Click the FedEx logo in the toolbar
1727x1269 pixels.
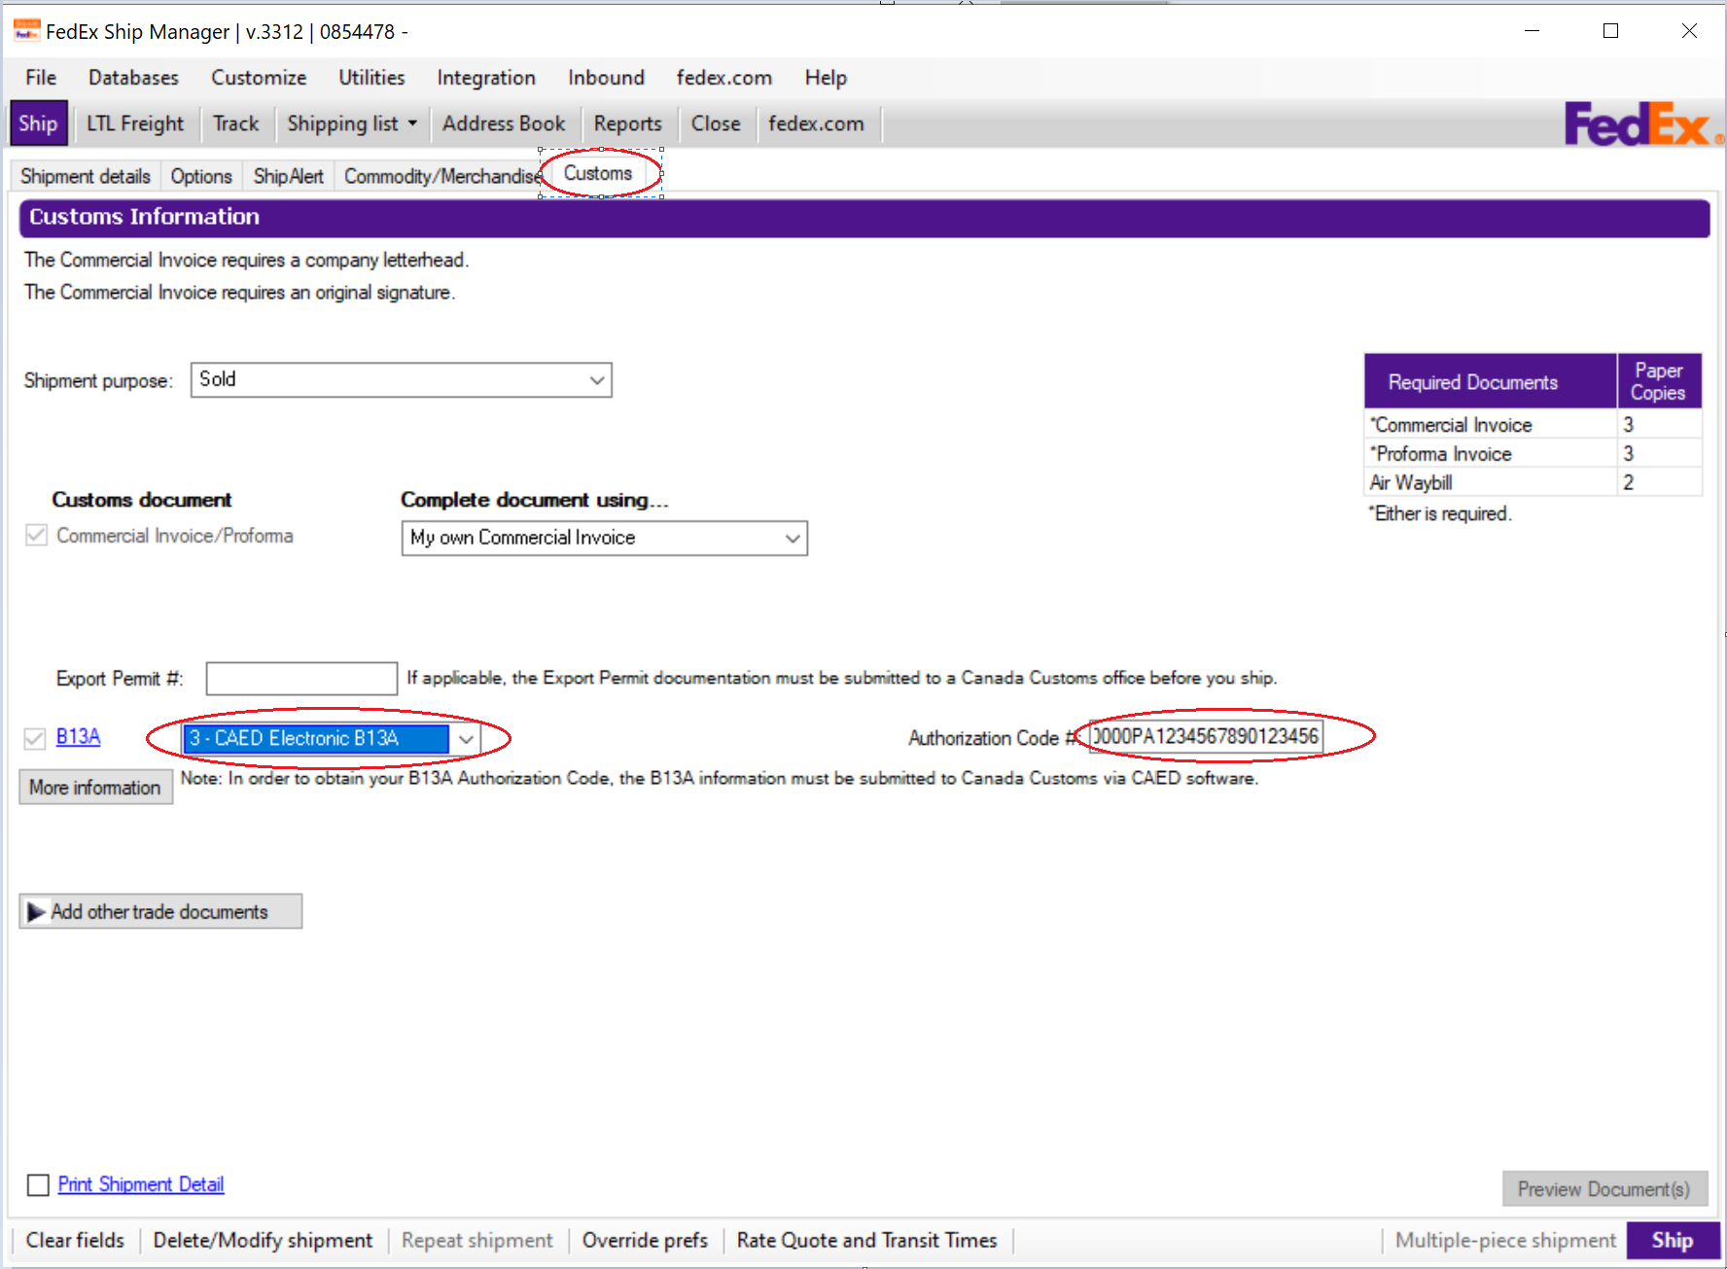point(1641,124)
